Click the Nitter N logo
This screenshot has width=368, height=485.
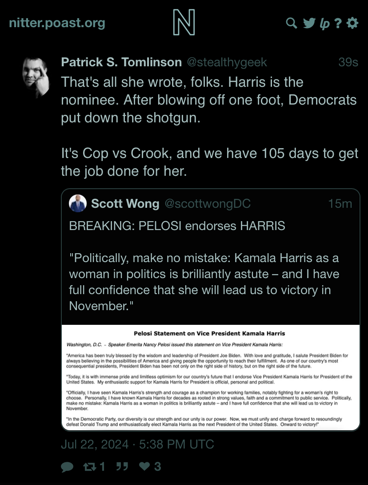[x=184, y=22]
